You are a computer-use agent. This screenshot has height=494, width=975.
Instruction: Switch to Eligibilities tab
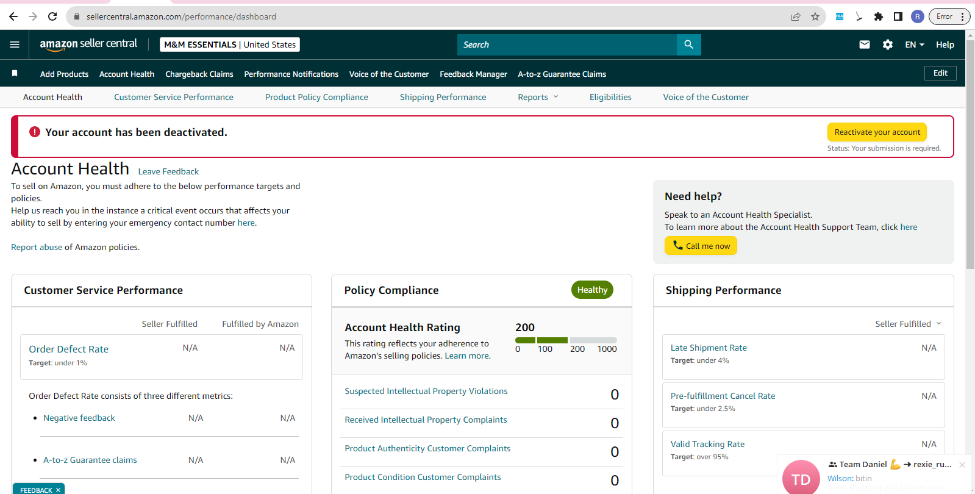(610, 97)
